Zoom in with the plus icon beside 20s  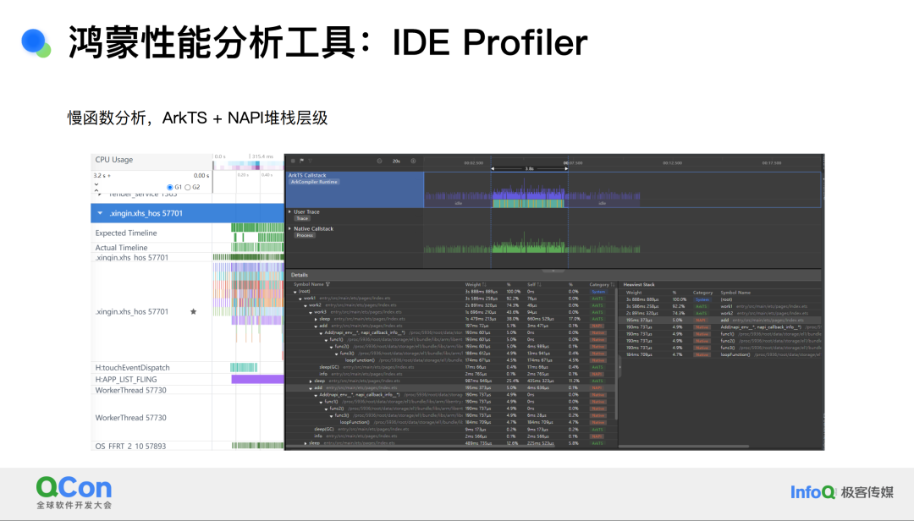[x=413, y=161]
